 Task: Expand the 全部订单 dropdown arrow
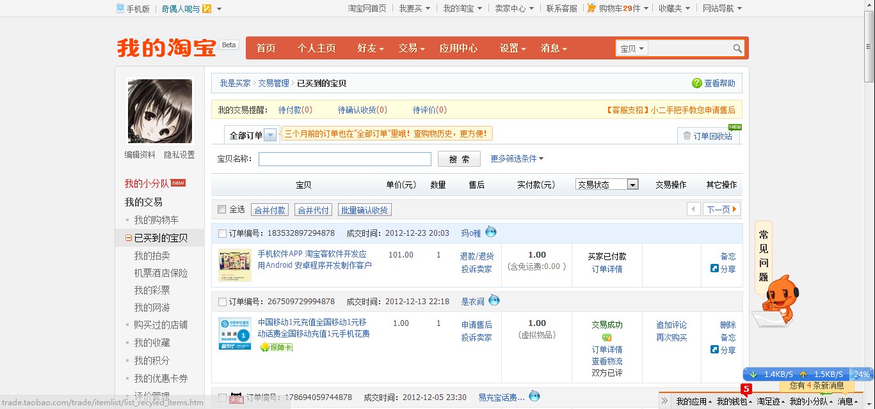(x=270, y=135)
